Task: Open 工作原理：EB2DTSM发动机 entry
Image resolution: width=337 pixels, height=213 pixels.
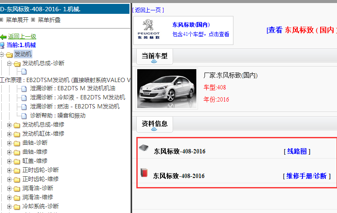Action: click(x=65, y=80)
